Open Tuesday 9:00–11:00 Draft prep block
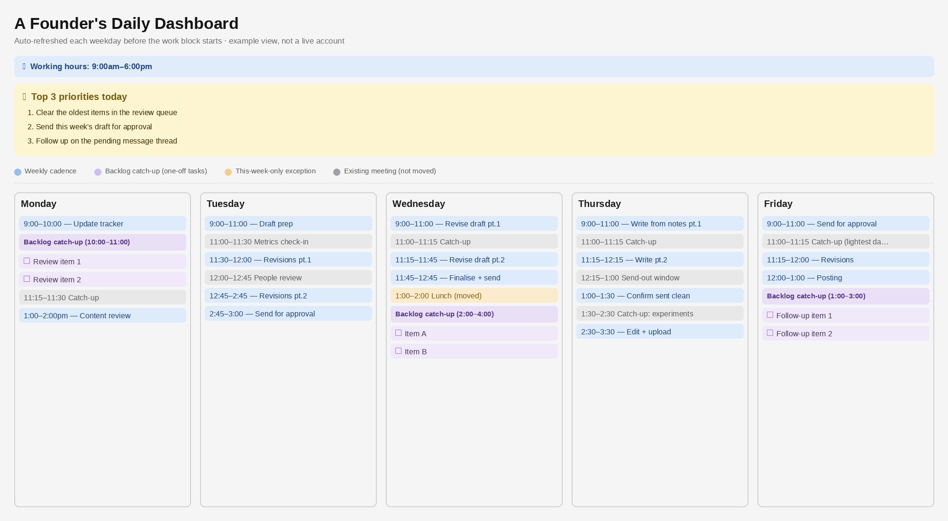The image size is (948, 521). pyautogui.click(x=288, y=224)
